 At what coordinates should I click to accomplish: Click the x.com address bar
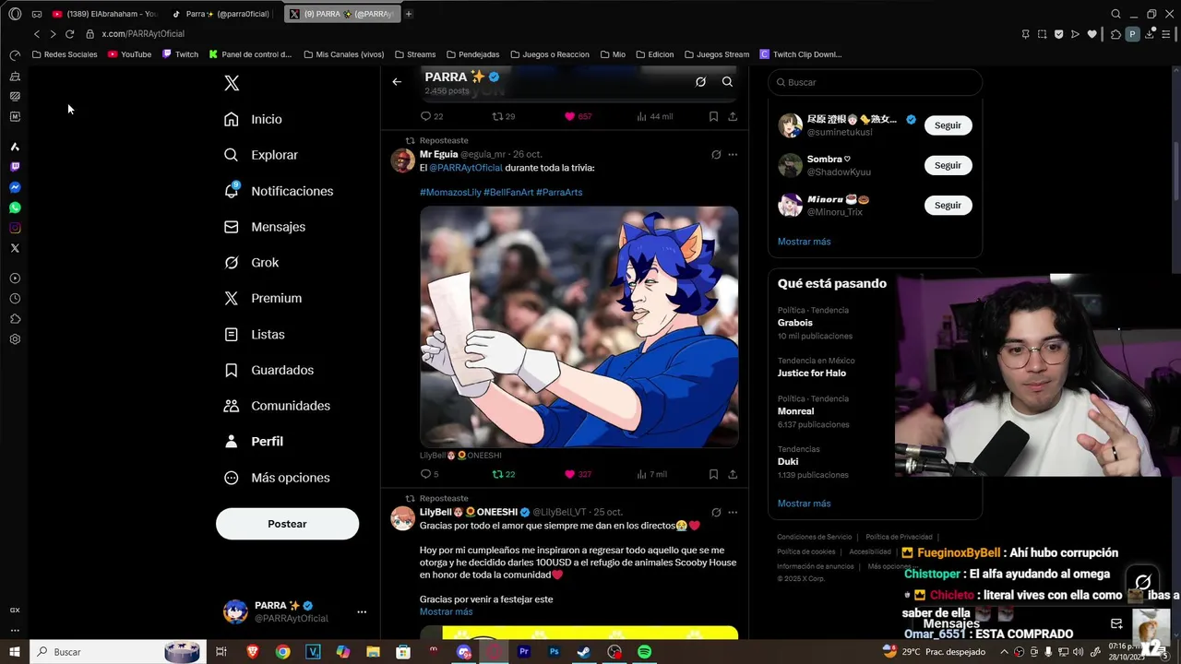click(x=143, y=34)
